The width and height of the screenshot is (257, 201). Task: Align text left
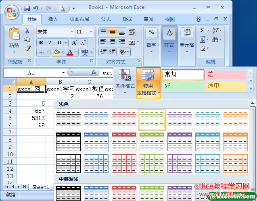[103, 42]
